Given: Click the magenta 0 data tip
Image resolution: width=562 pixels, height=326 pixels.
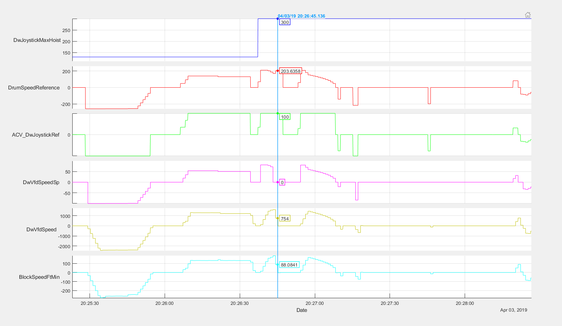Looking at the screenshot, I should click(282, 182).
